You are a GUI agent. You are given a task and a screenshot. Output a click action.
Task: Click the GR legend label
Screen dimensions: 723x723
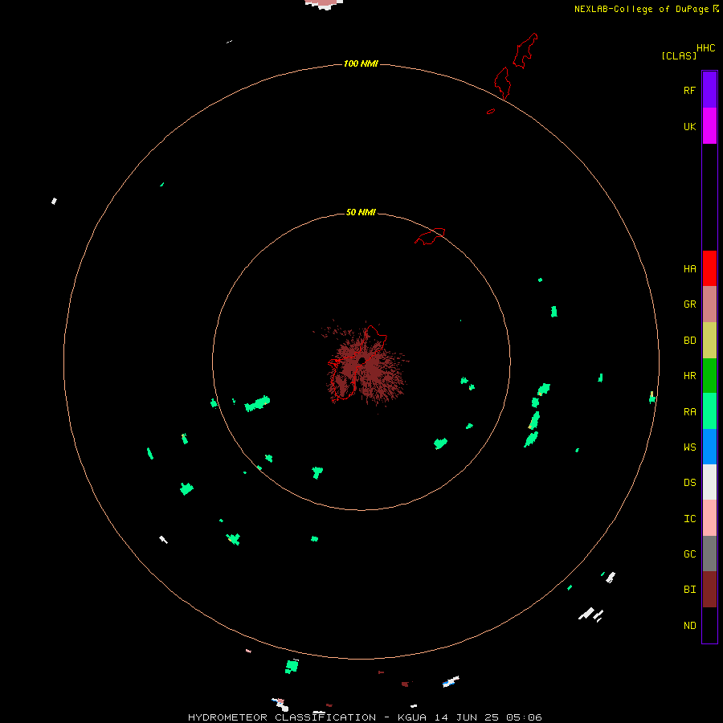click(689, 304)
